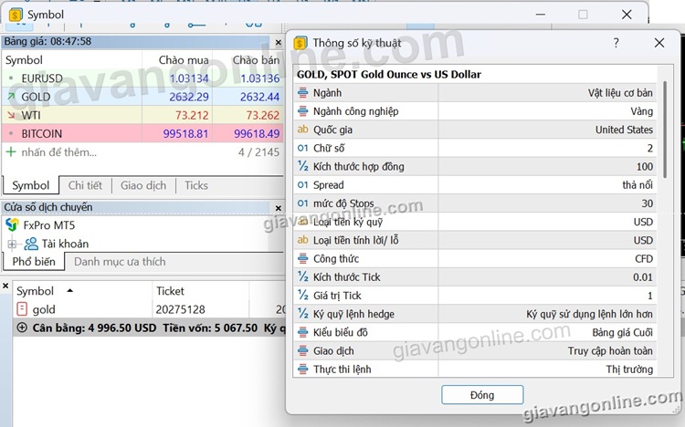Click the FxPro MT5 server icon

point(13,224)
